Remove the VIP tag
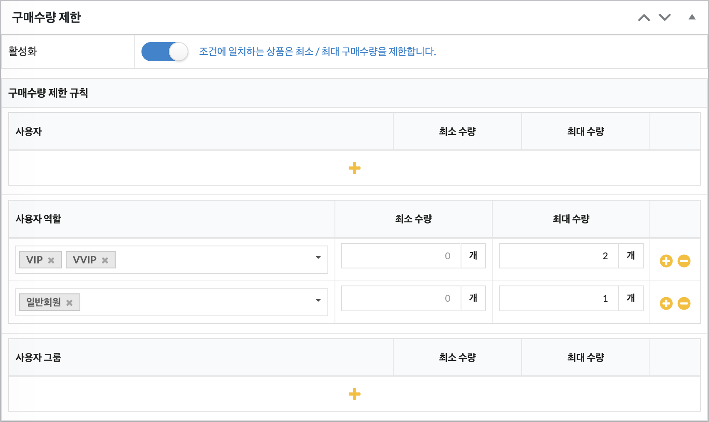This screenshot has width=709, height=422. coord(51,261)
